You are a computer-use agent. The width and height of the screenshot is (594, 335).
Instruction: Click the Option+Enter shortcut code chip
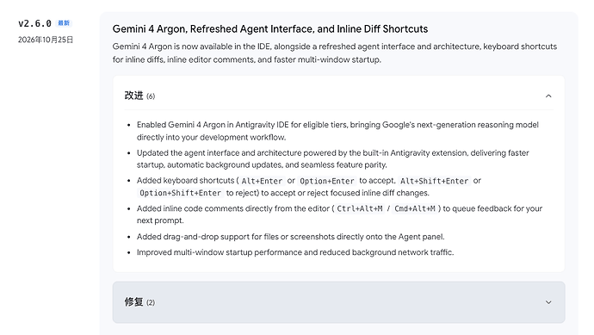pyautogui.click(x=327, y=181)
